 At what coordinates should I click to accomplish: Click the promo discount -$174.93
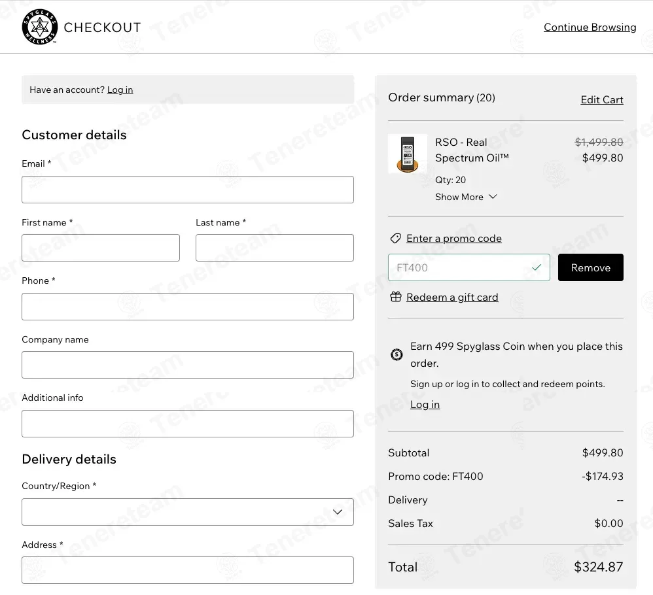click(x=602, y=477)
